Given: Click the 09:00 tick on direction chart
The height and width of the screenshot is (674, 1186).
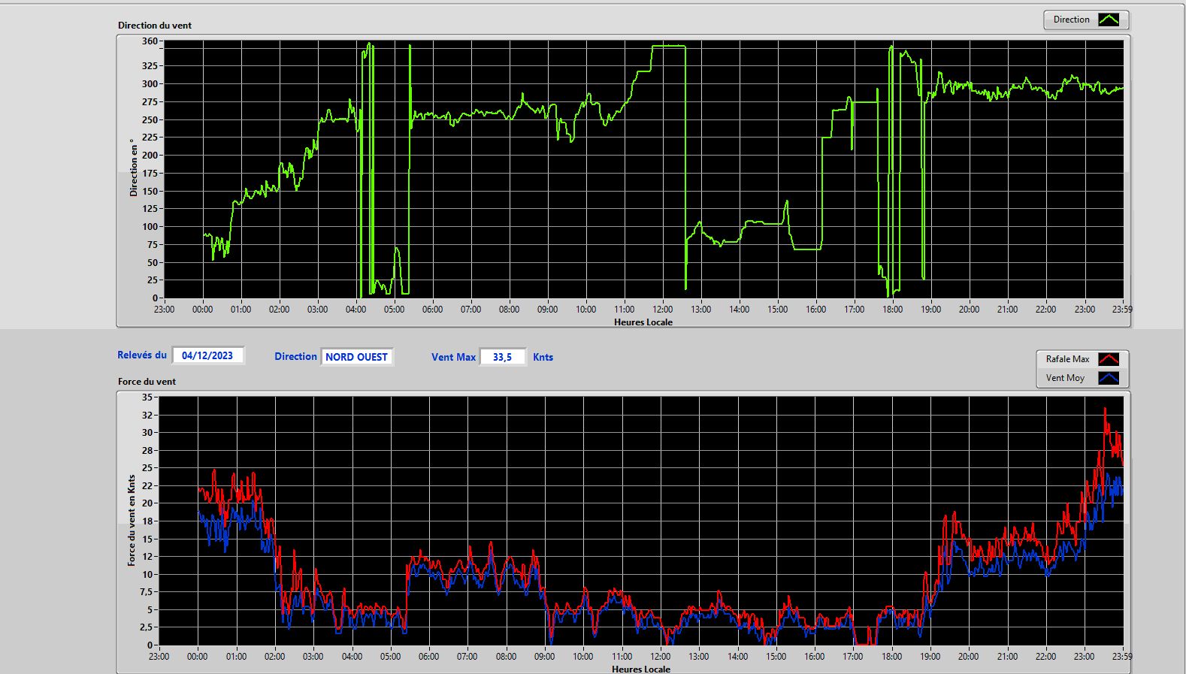Looking at the screenshot, I should click(x=548, y=310).
